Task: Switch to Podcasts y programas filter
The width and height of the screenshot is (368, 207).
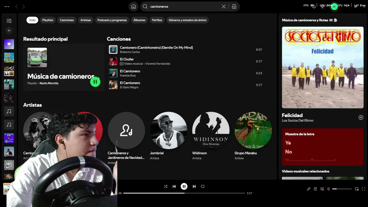Action: tap(112, 20)
